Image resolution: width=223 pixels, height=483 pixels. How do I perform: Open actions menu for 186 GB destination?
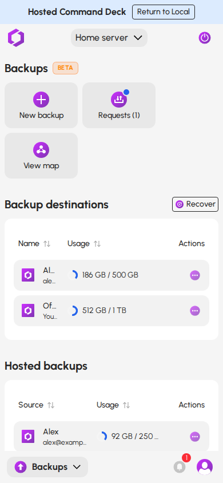pyautogui.click(x=195, y=275)
